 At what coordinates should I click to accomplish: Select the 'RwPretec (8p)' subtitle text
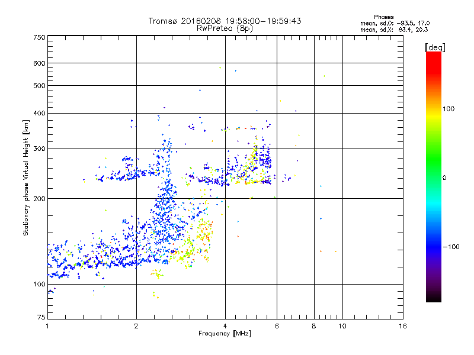click(225, 28)
